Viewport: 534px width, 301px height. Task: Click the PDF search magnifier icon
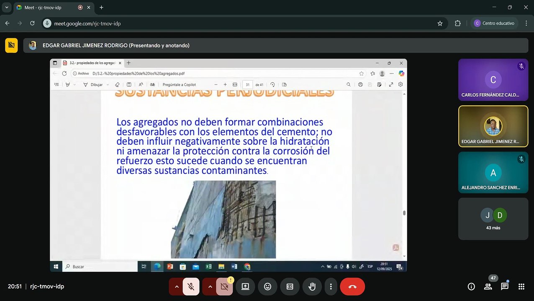tap(348, 84)
